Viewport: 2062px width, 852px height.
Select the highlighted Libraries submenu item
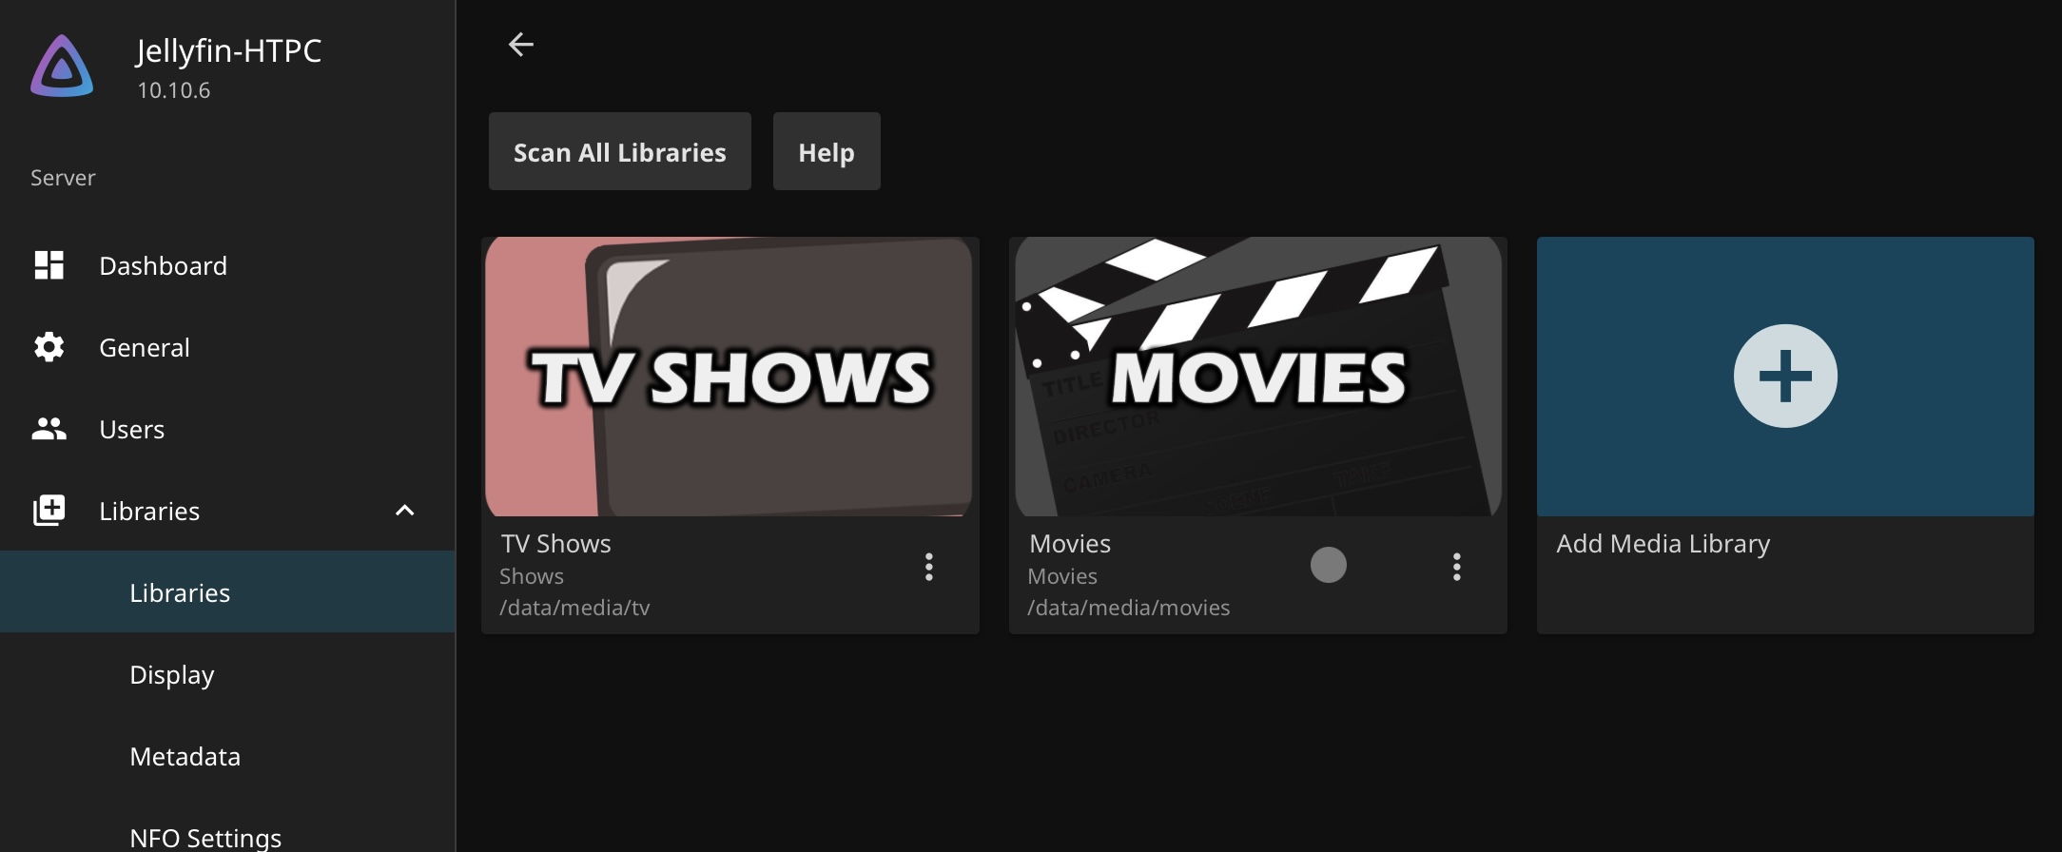(180, 592)
